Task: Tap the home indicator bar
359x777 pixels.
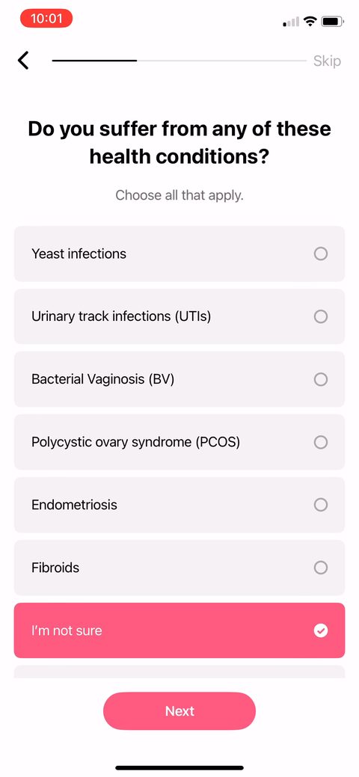Action: tap(179, 767)
